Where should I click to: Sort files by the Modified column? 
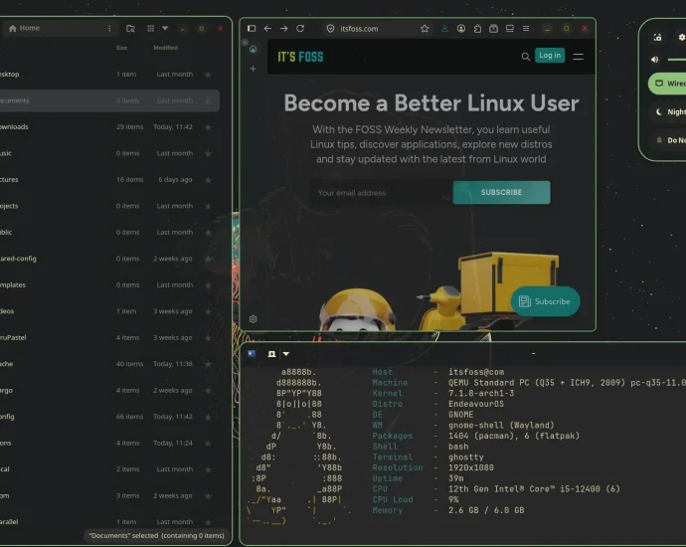[165, 48]
